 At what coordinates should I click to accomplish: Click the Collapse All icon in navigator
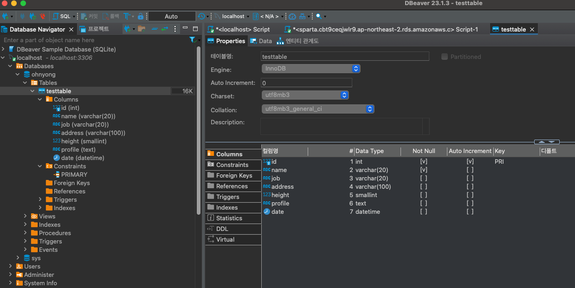pyautogui.click(x=155, y=29)
